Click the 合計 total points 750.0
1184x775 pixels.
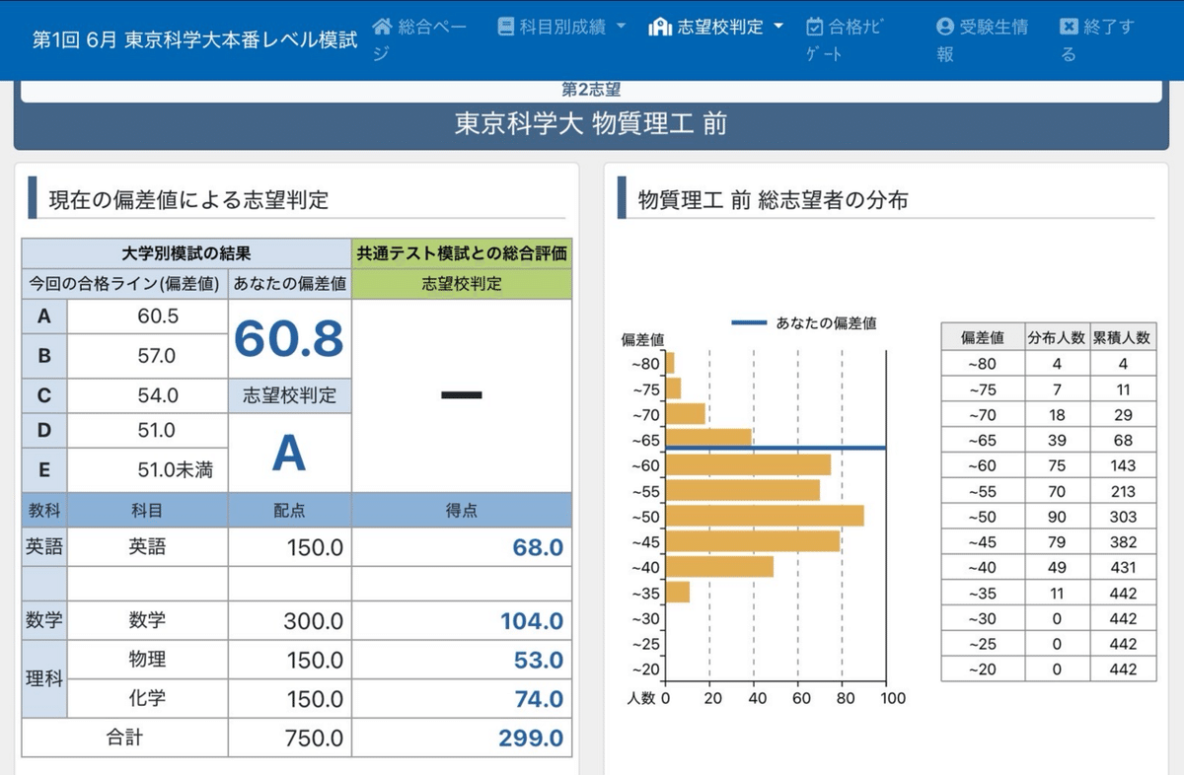point(313,739)
